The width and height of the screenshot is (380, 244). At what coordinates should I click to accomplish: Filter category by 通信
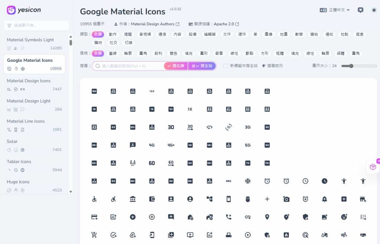(162, 34)
